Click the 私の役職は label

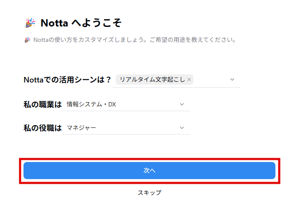42,127
